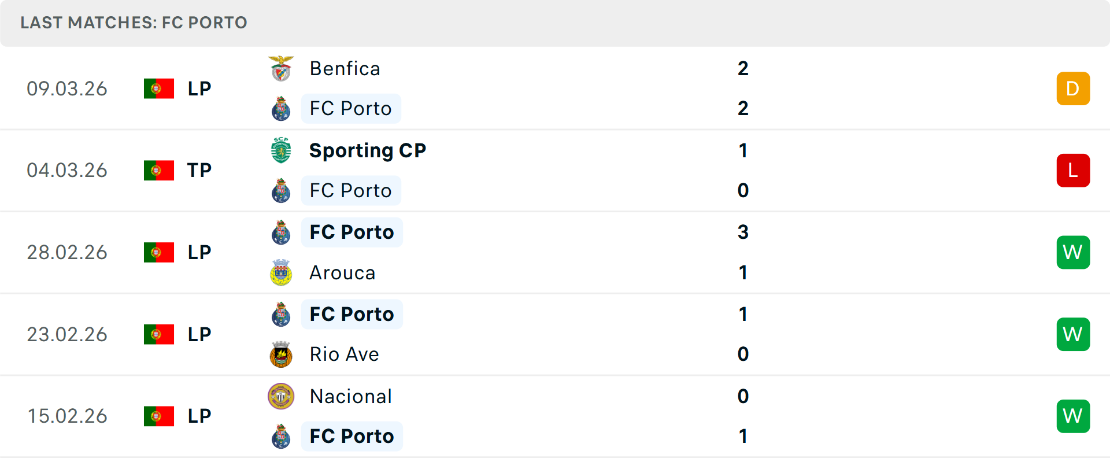Screen dimensions: 1110x458
Task: Click the Nacional club crest icon
Action: point(281,396)
